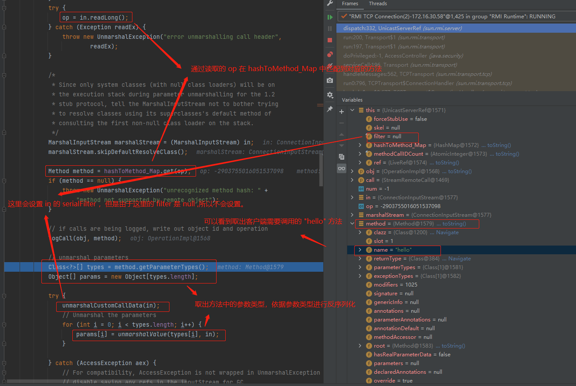Click the wrench debugger settings icon
Image resolution: width=576 pixels, height=386 pixels.
pyautogui.click(x=330, y=3)
